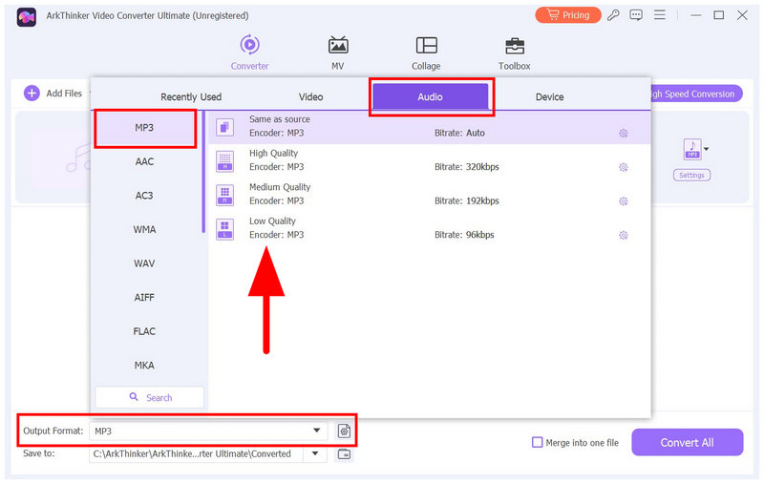Viewport: 764px width, 484px height.
Task: Switch to the Device tab
Action: pos(550,97)
